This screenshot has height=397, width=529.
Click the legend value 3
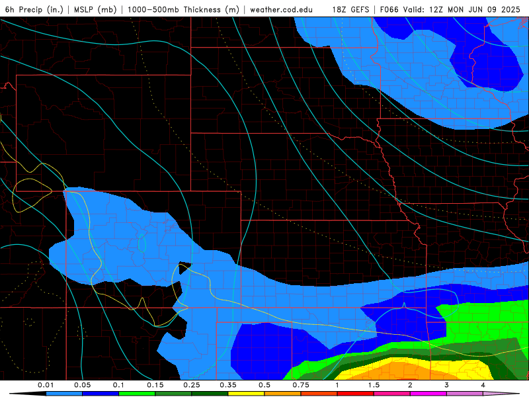pos(447,385)
